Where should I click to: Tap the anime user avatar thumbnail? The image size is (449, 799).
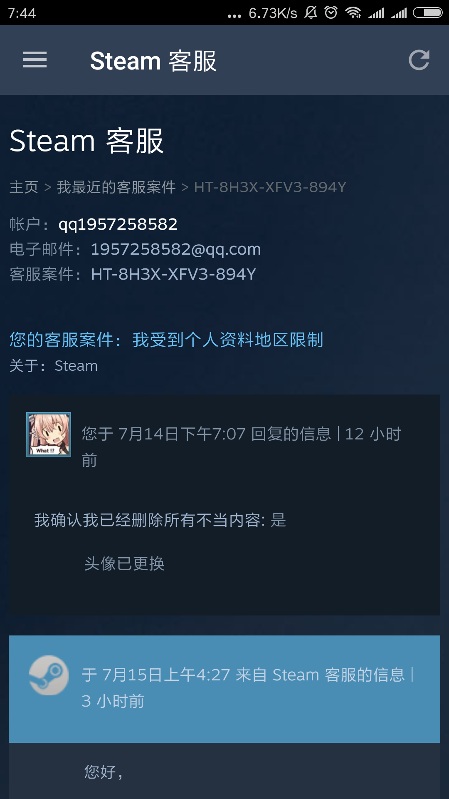click(x=49, y=434)
